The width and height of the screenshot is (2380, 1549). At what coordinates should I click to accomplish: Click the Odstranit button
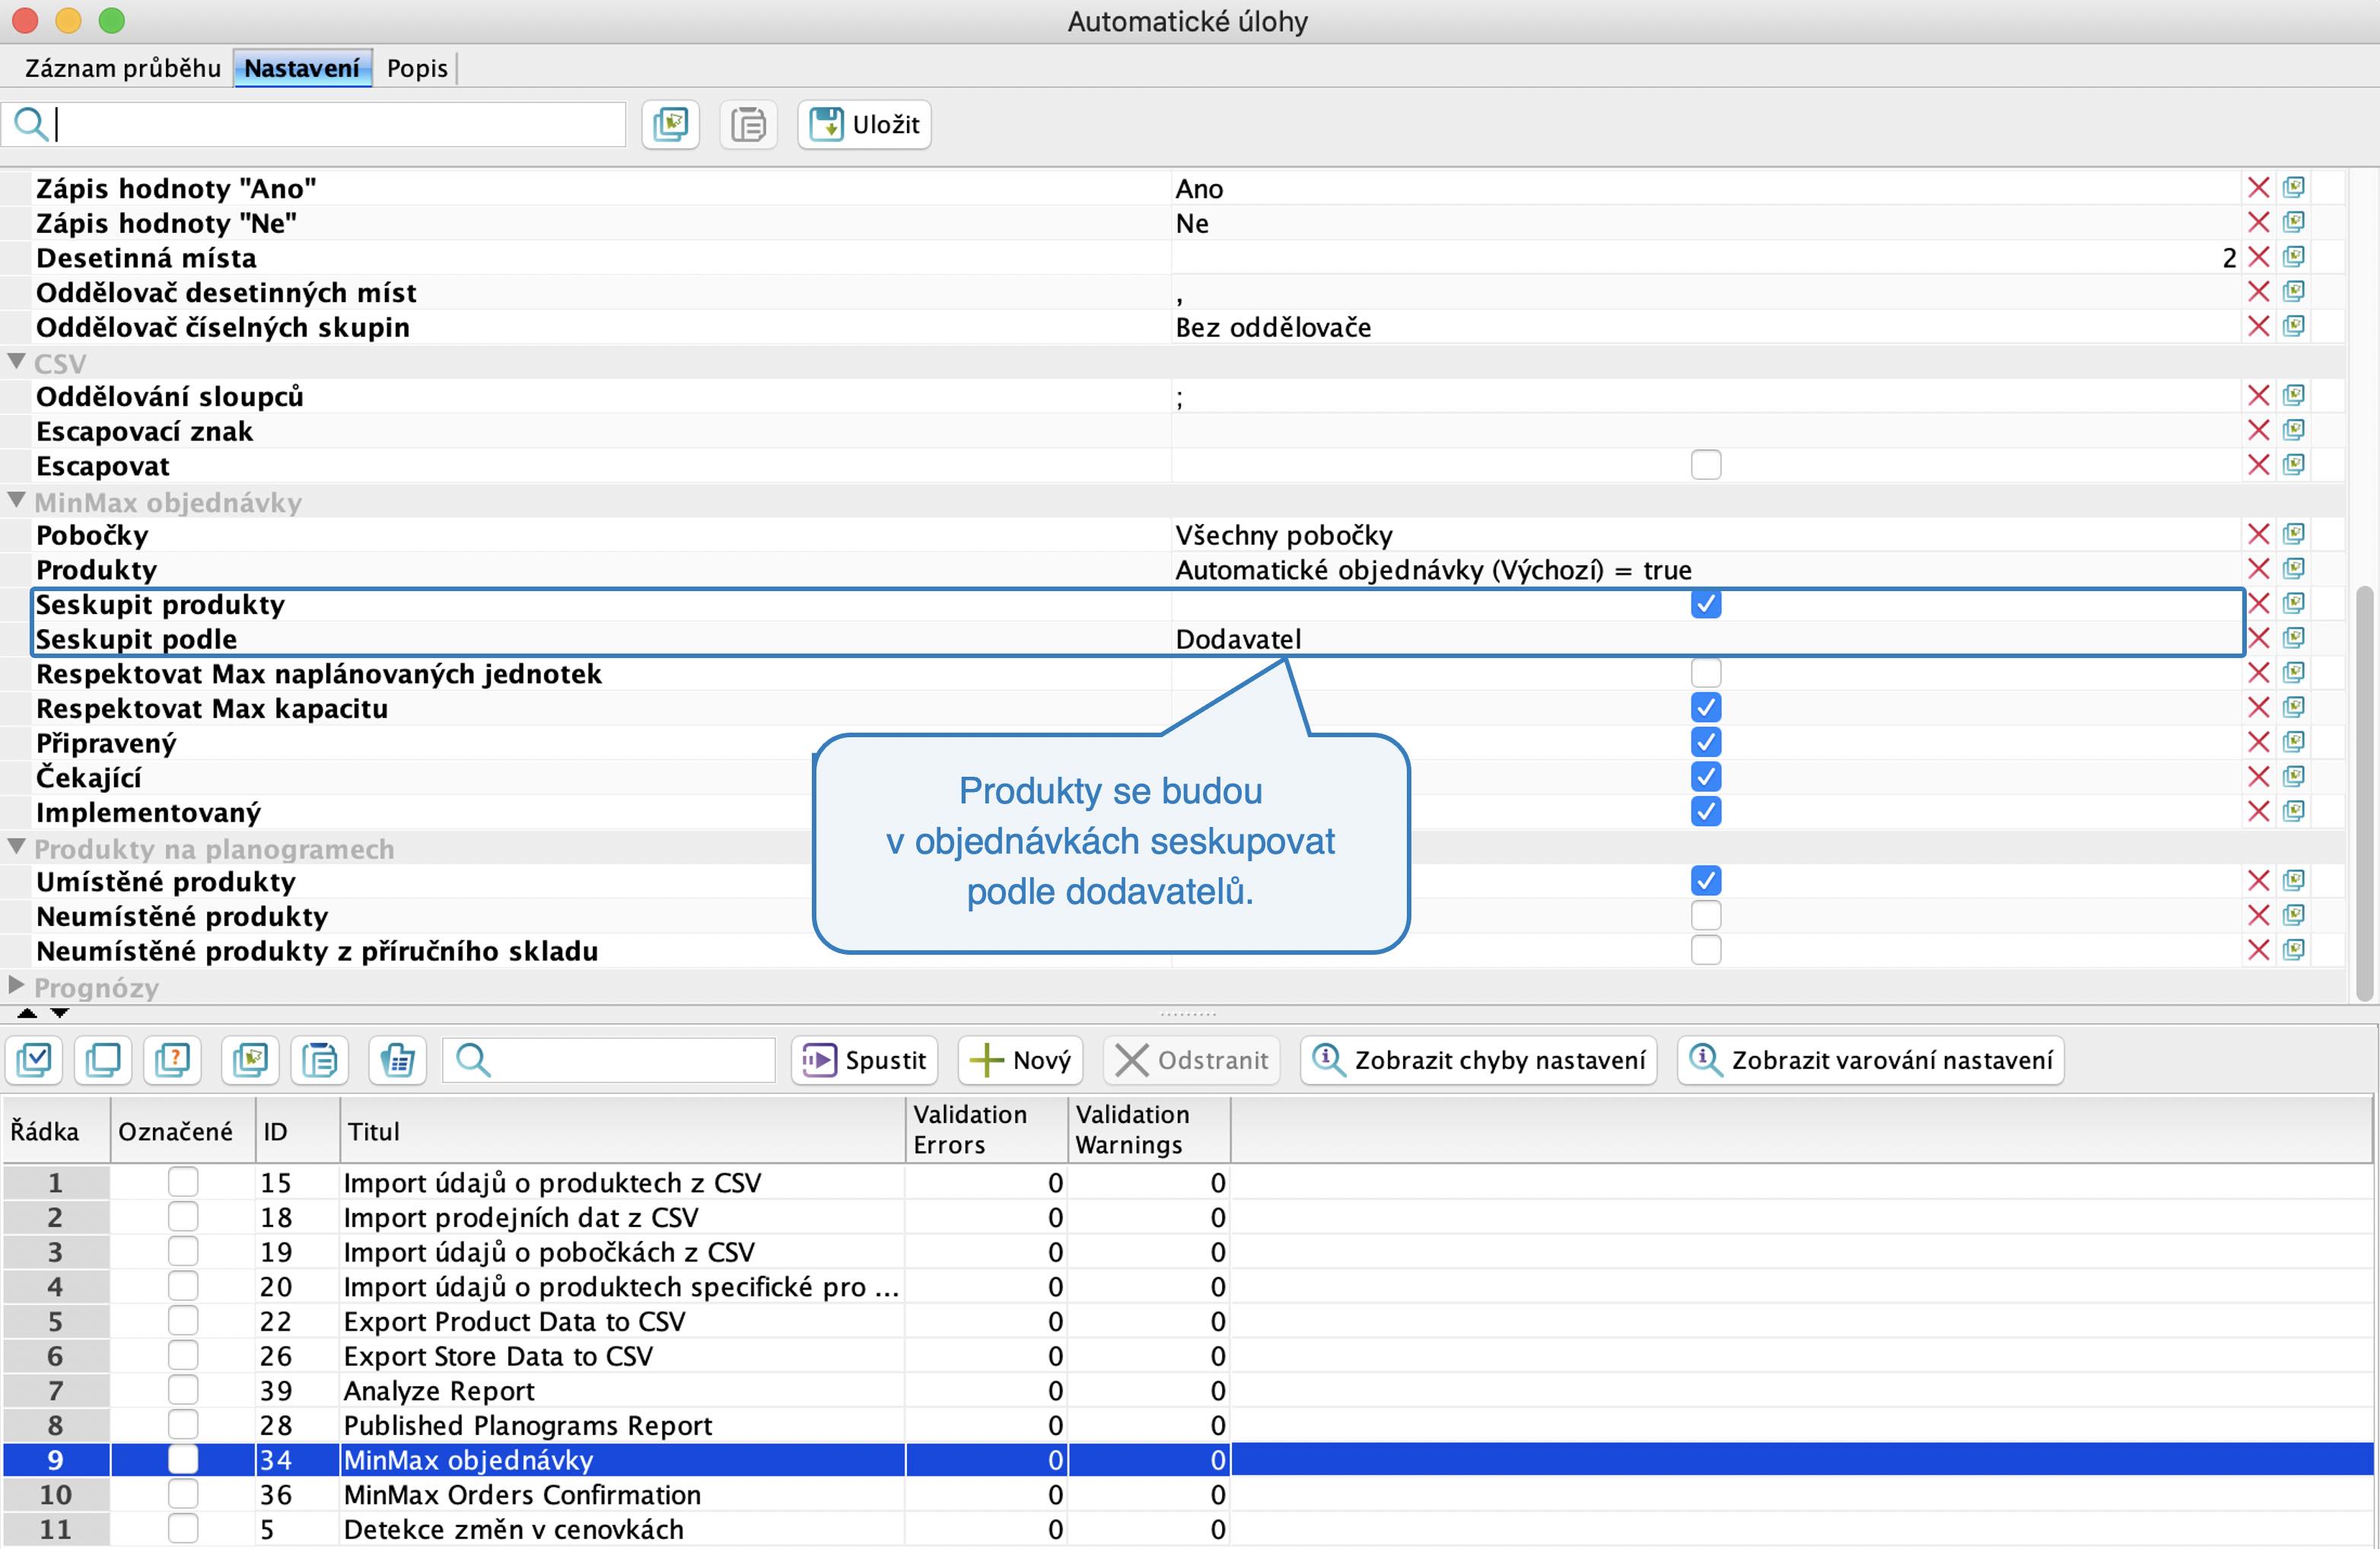1191,1060
